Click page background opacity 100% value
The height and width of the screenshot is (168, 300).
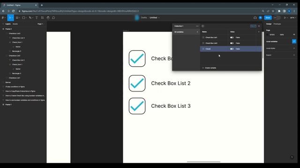pyautogui.click(x=282, y=35)
